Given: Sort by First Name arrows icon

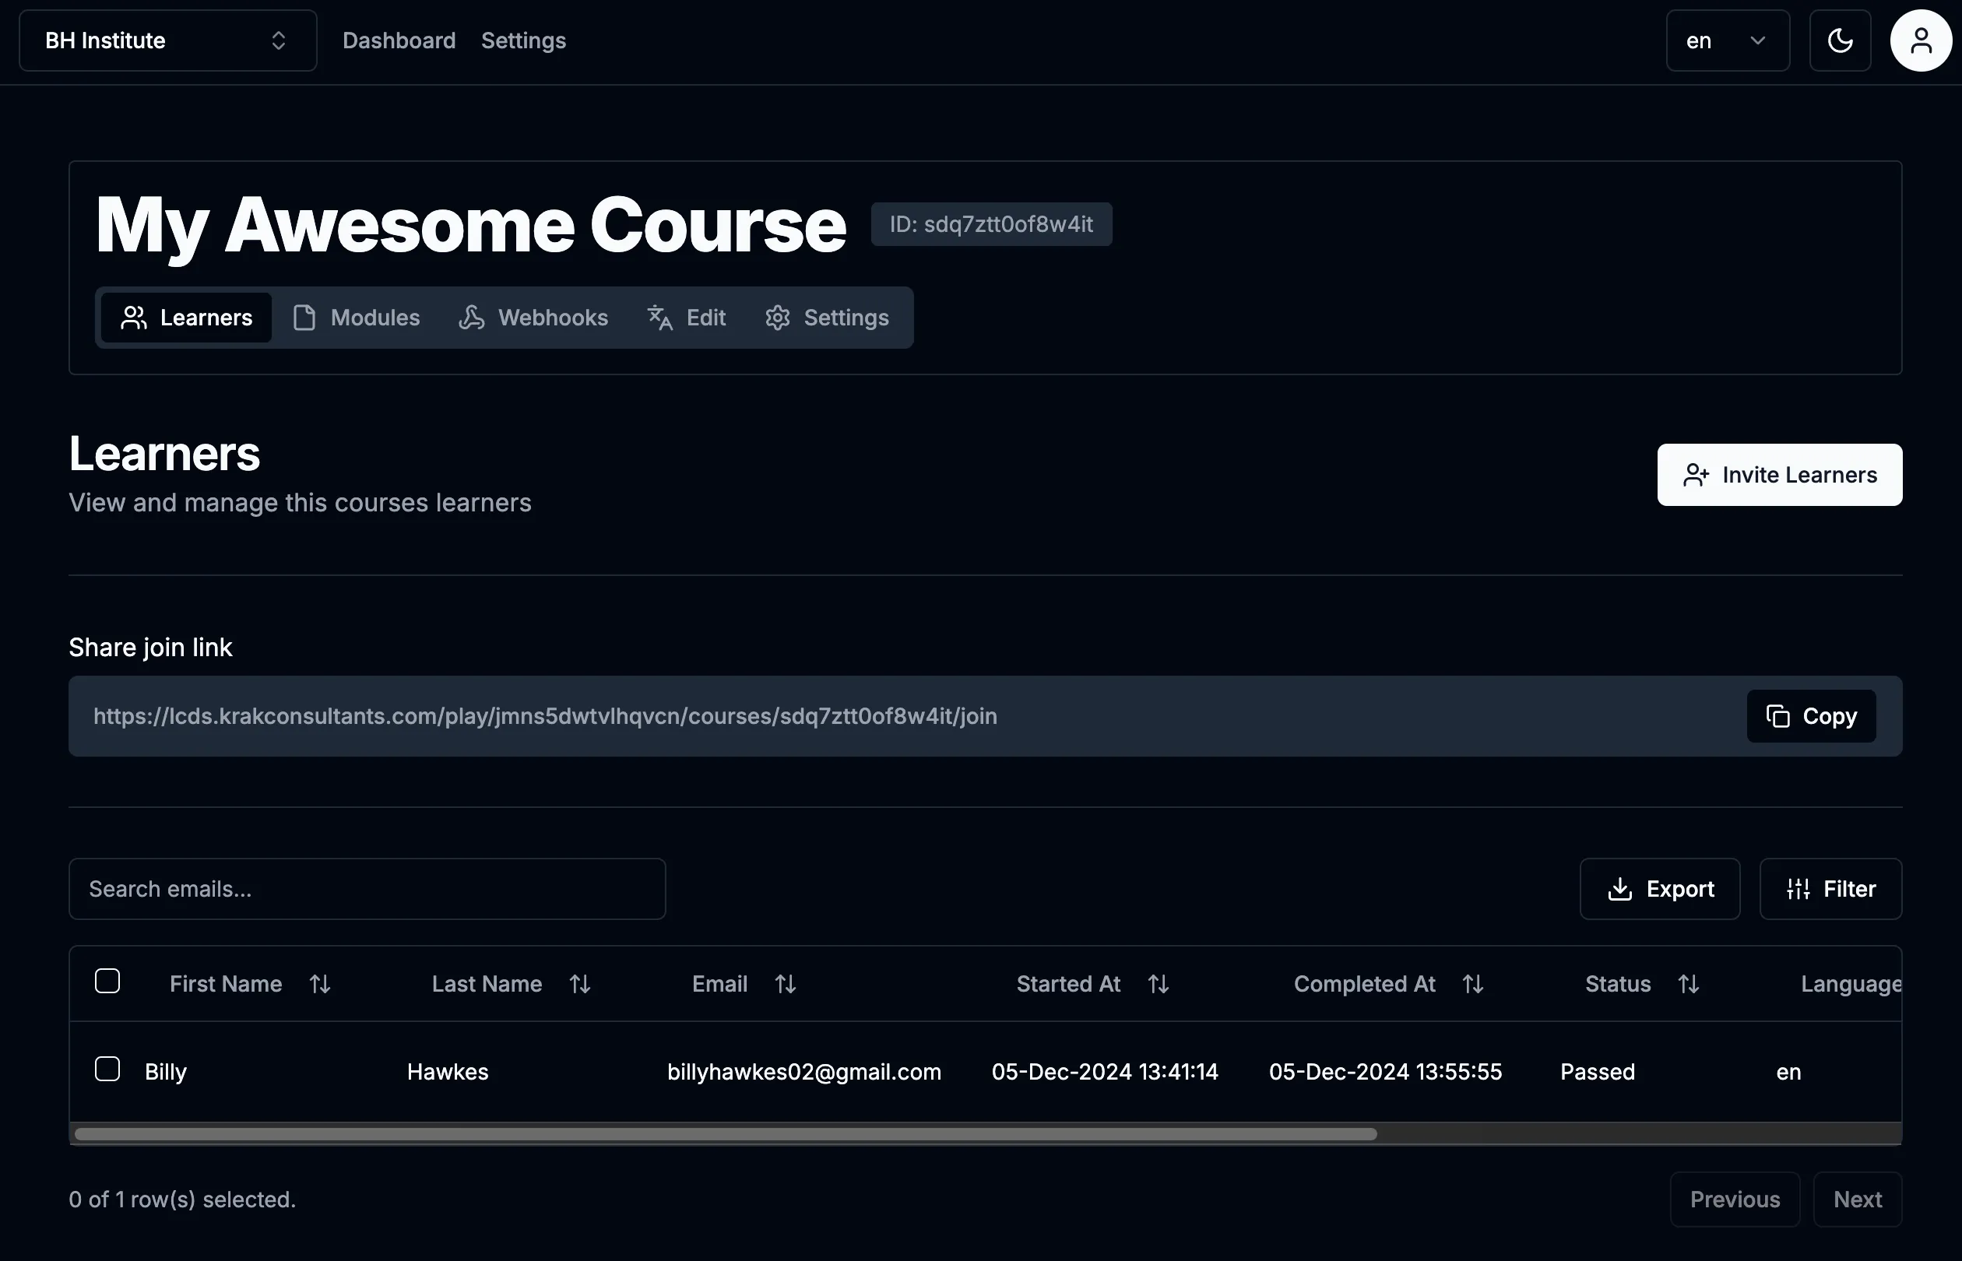Looking at the screenshot, I should coord(319,983).
